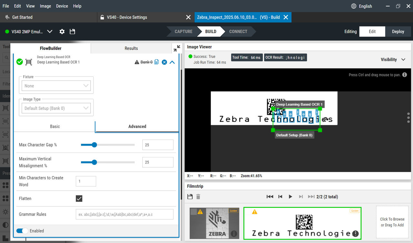The height and width of the screenshot is (243, 413).
Task: Collapse the Deep Learning Based OCR 1 tool
Action: (172, 62)
